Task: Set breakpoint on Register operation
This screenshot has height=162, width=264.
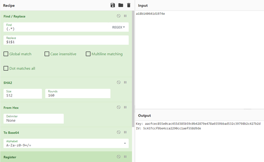Action: point(125,157)
